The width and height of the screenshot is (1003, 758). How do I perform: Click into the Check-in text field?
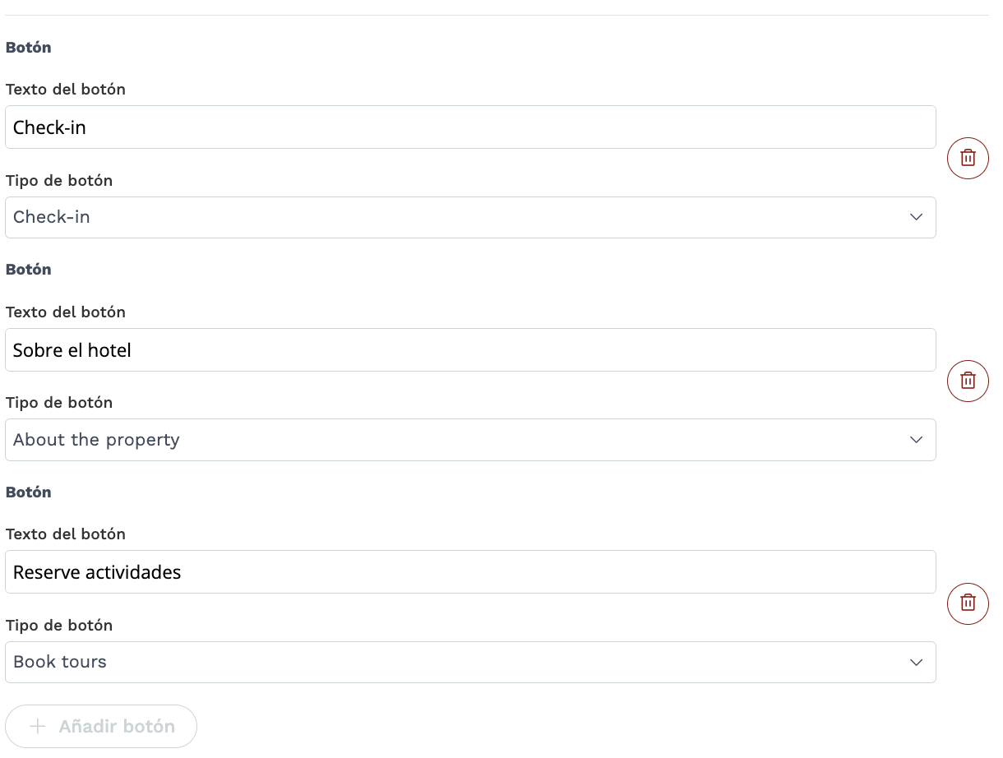click(470, 127)
